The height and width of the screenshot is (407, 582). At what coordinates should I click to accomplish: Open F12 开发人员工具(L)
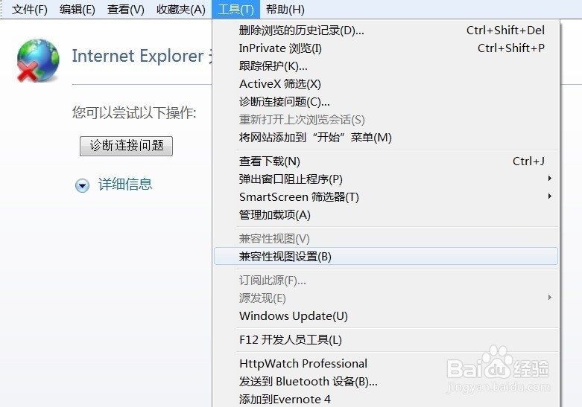click(x=386, y=339)
